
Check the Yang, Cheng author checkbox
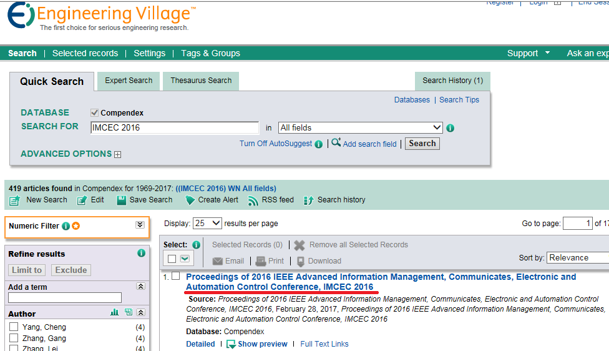tap(14, 327)
